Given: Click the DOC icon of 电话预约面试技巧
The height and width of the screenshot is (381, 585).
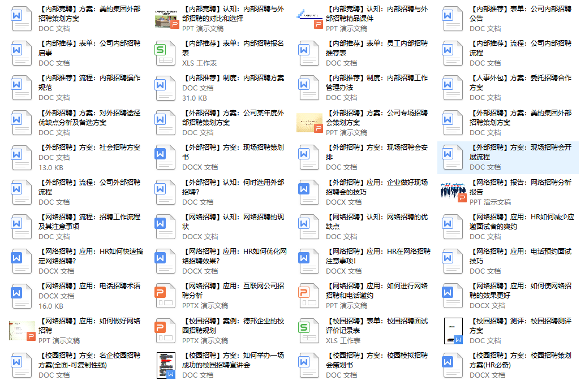Looking at the screenshot, I should pyautogui.click(x=453, y=262).
